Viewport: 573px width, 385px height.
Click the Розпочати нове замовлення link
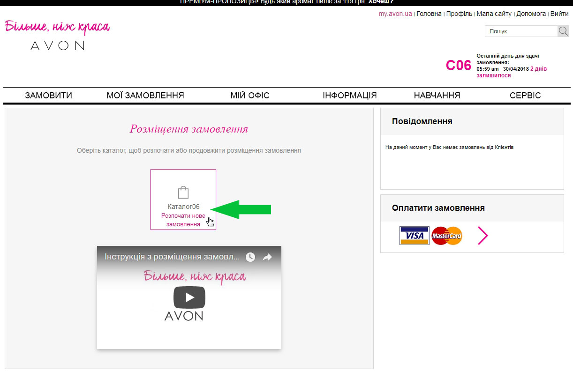point(183,220)
